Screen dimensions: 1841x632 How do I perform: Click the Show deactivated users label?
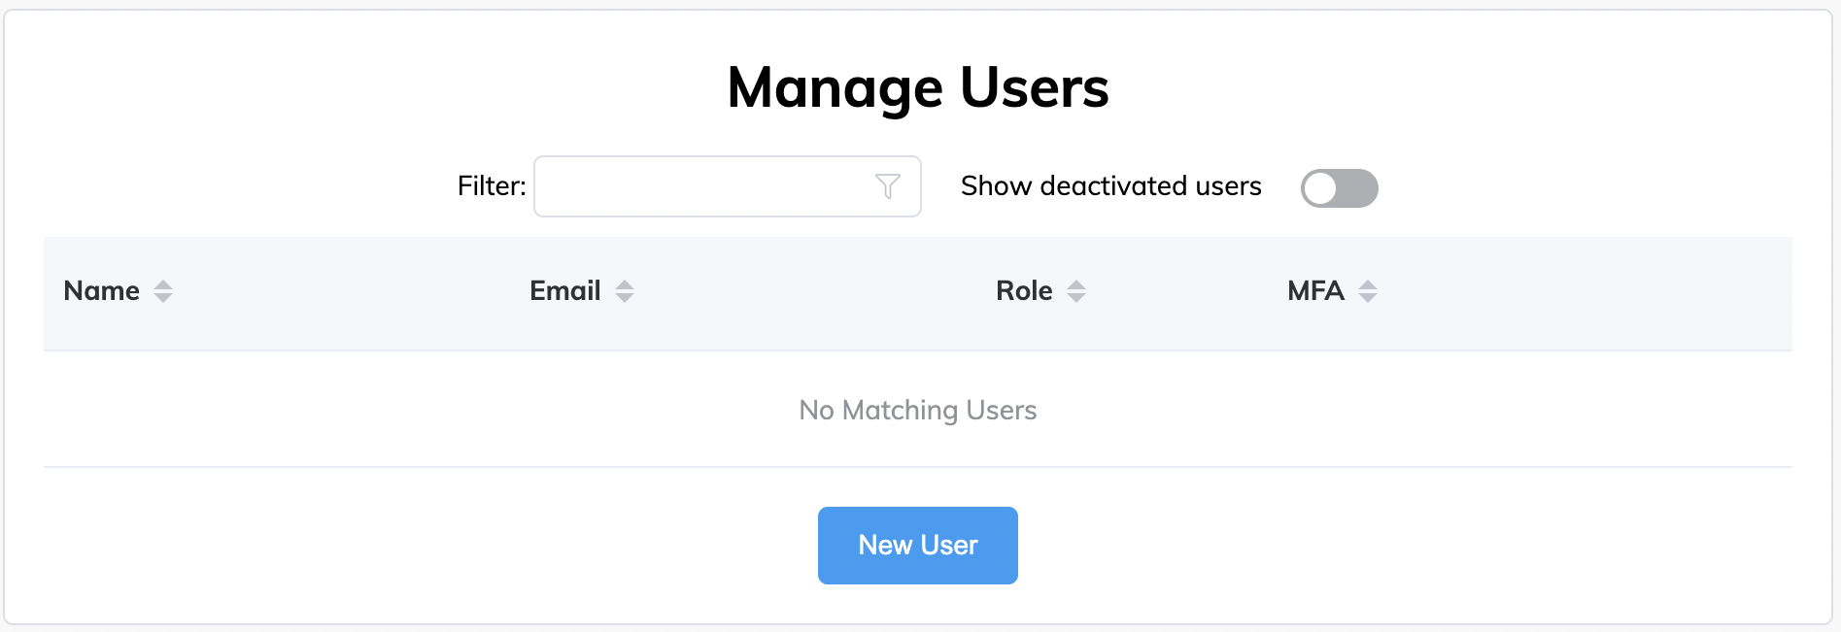[1110, 185]
